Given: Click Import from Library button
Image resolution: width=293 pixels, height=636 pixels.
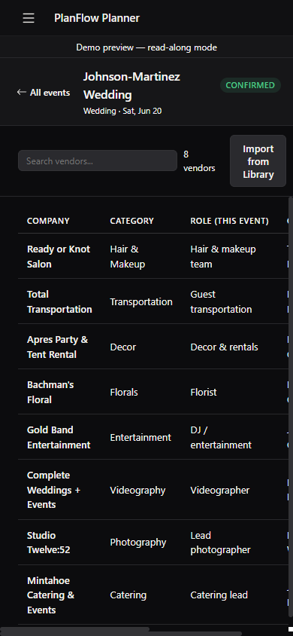Looking at the screenshot, I should click(258, 161).
